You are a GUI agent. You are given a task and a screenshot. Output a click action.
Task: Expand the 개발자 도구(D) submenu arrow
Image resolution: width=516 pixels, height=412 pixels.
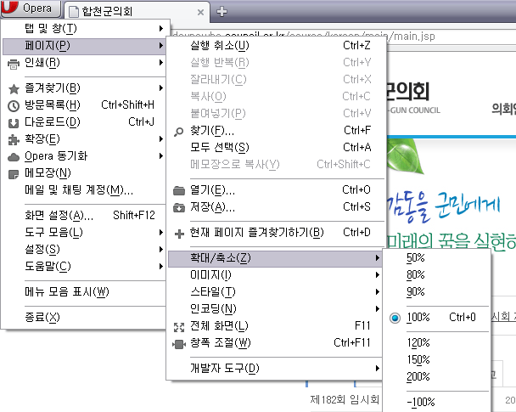[378, 368]
